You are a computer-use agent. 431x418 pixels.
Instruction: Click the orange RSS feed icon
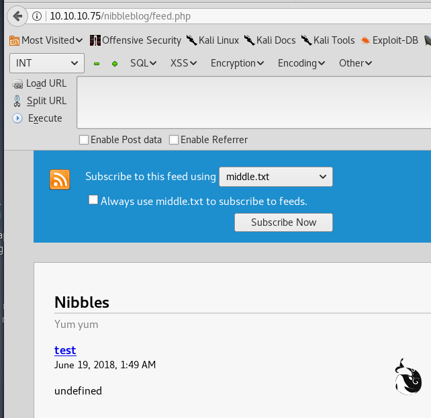(60, 179)
